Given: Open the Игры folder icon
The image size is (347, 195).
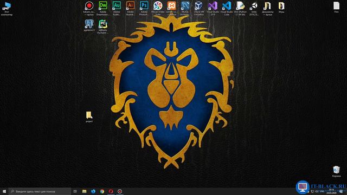Looking at the screenshot, I should coord(281,7).
